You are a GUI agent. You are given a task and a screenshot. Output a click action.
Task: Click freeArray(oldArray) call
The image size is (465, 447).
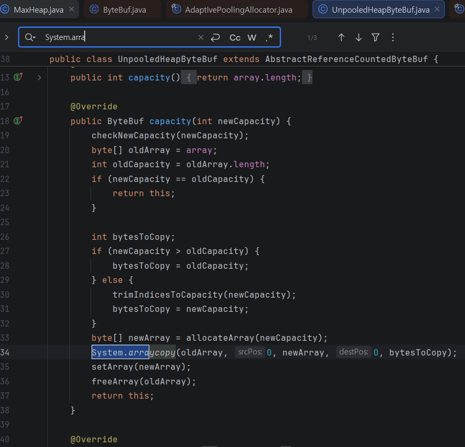(x=144, y=381)
